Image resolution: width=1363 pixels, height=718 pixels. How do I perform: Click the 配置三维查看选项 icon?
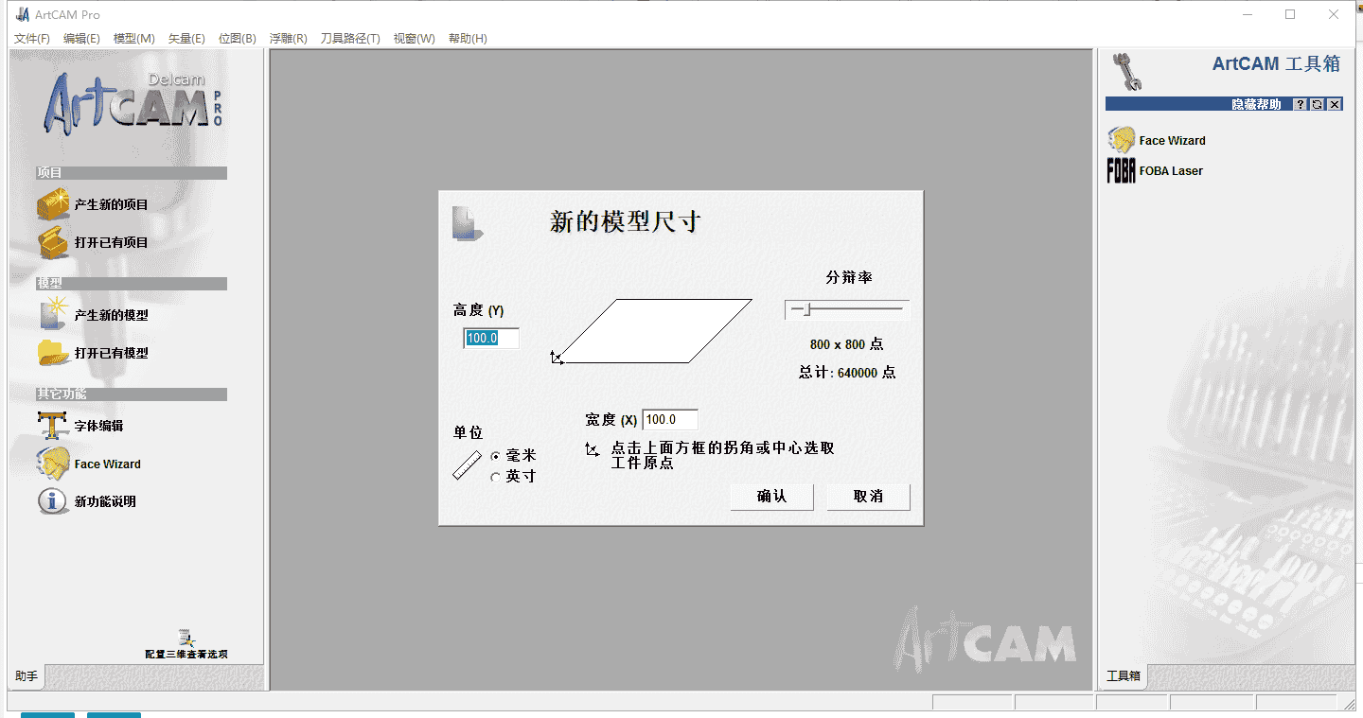[x=186, y=638]
